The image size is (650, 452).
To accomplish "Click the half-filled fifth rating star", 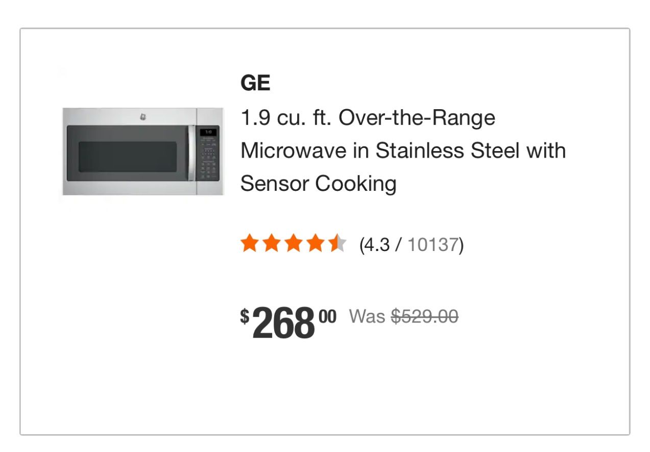I will click(x=337, y=244).
